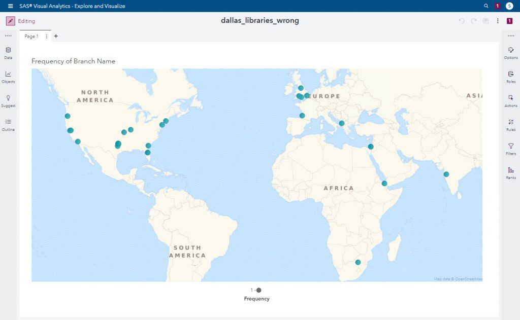520x320 pixels.
Task: Open the Outline pane
Action: tap(8, 124)
